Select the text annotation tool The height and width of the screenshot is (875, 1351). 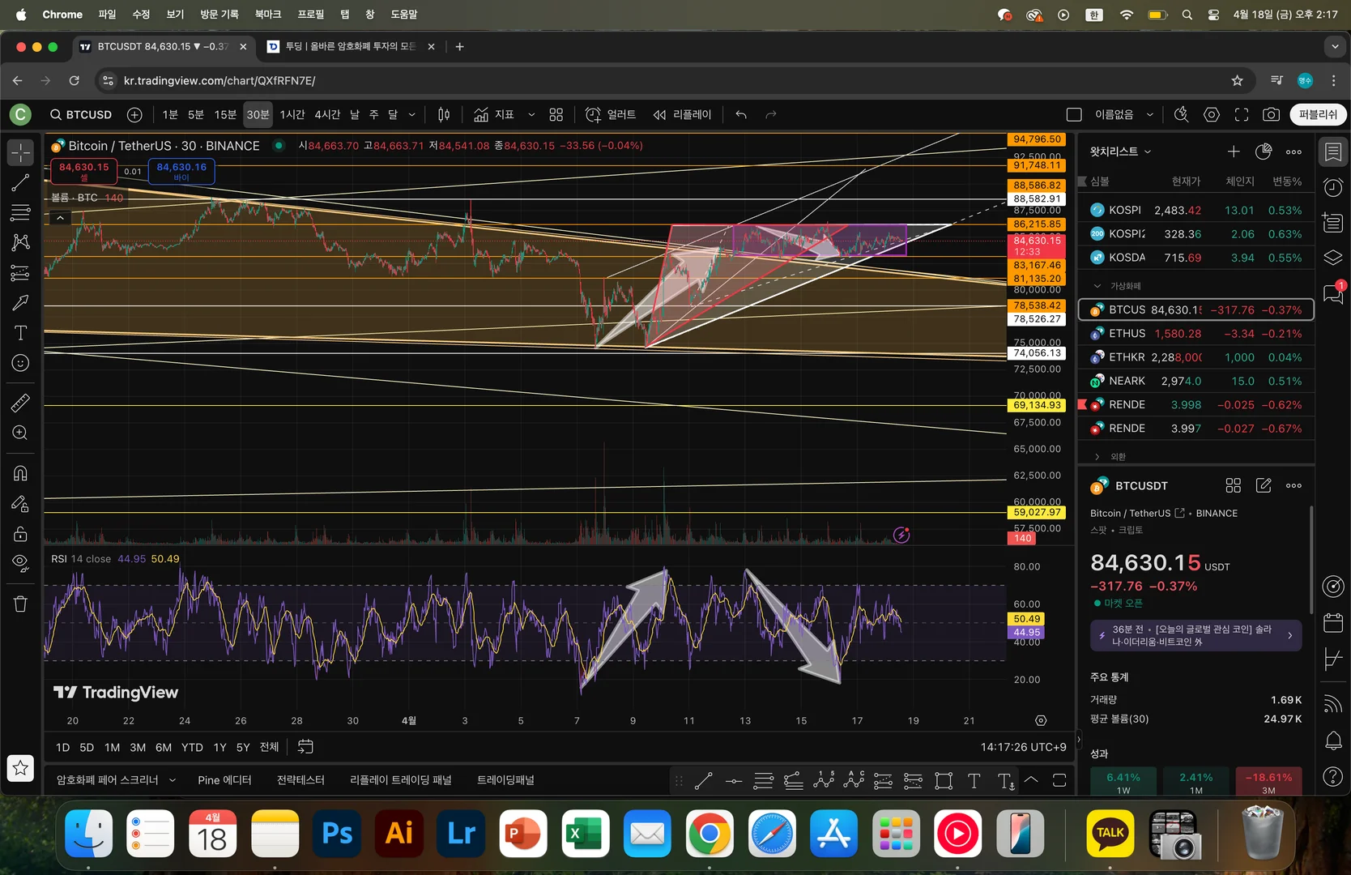20,333
